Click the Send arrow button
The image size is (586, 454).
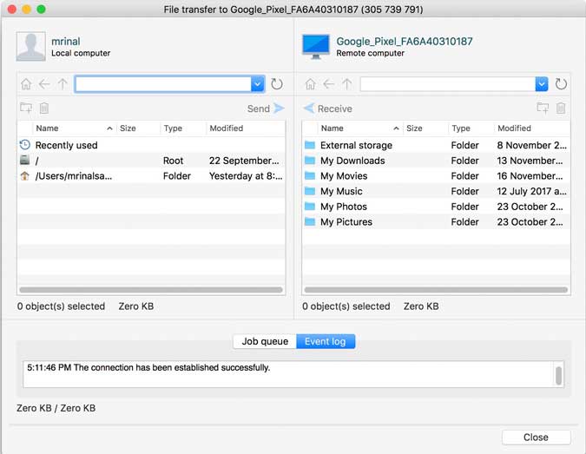279,109
